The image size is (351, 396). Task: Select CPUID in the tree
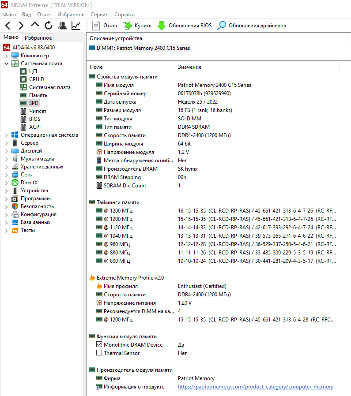36,79
